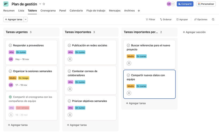
Task: Open the Personalizar panel
Action: pos(206,4)
